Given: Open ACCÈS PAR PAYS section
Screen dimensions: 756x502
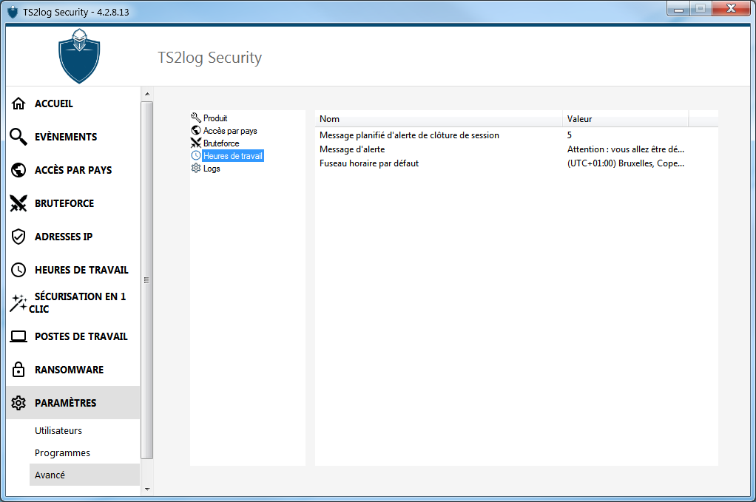Looking at the screenshot, I should [x=73, y=170].
